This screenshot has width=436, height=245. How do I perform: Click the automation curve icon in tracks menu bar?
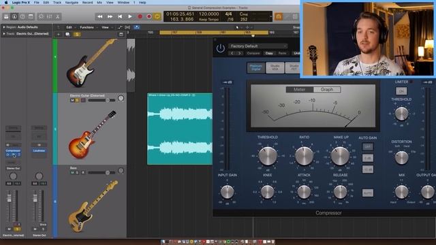pos(120,27)
